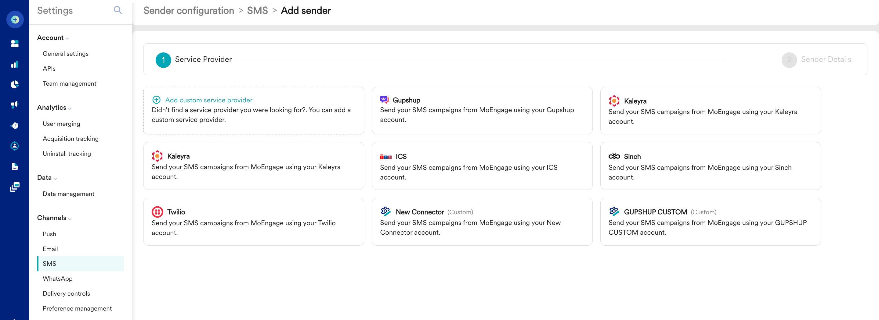
Task: Choose the Twilio provider card
Action: click(x=254, y=222)
